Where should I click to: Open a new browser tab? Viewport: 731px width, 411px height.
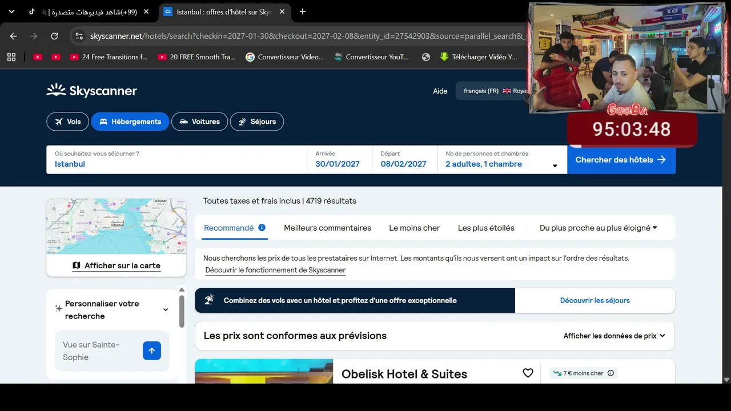tap(303, 11)
